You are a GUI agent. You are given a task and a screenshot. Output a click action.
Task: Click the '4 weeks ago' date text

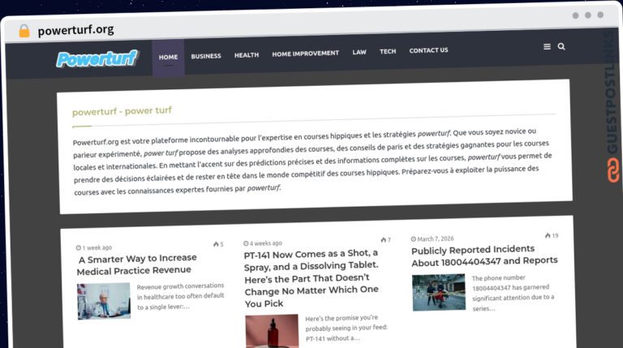coord(266,243)
